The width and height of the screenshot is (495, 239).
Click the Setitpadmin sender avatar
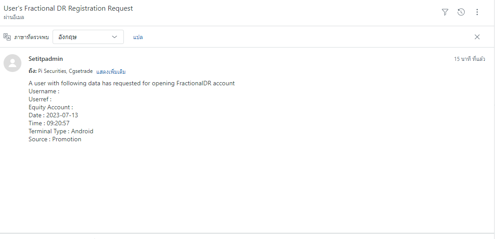click(x=12, y=63)
